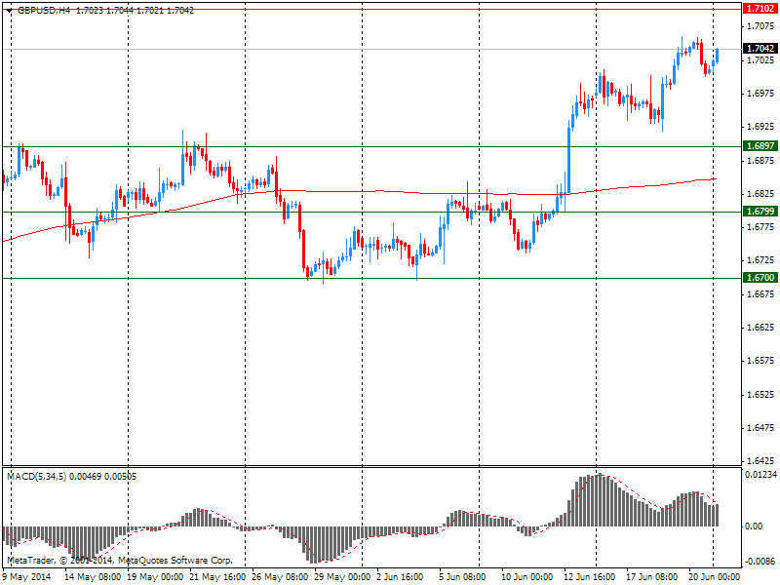Click the 5 Jun 08:00 time label

click(x=462, y=577)
